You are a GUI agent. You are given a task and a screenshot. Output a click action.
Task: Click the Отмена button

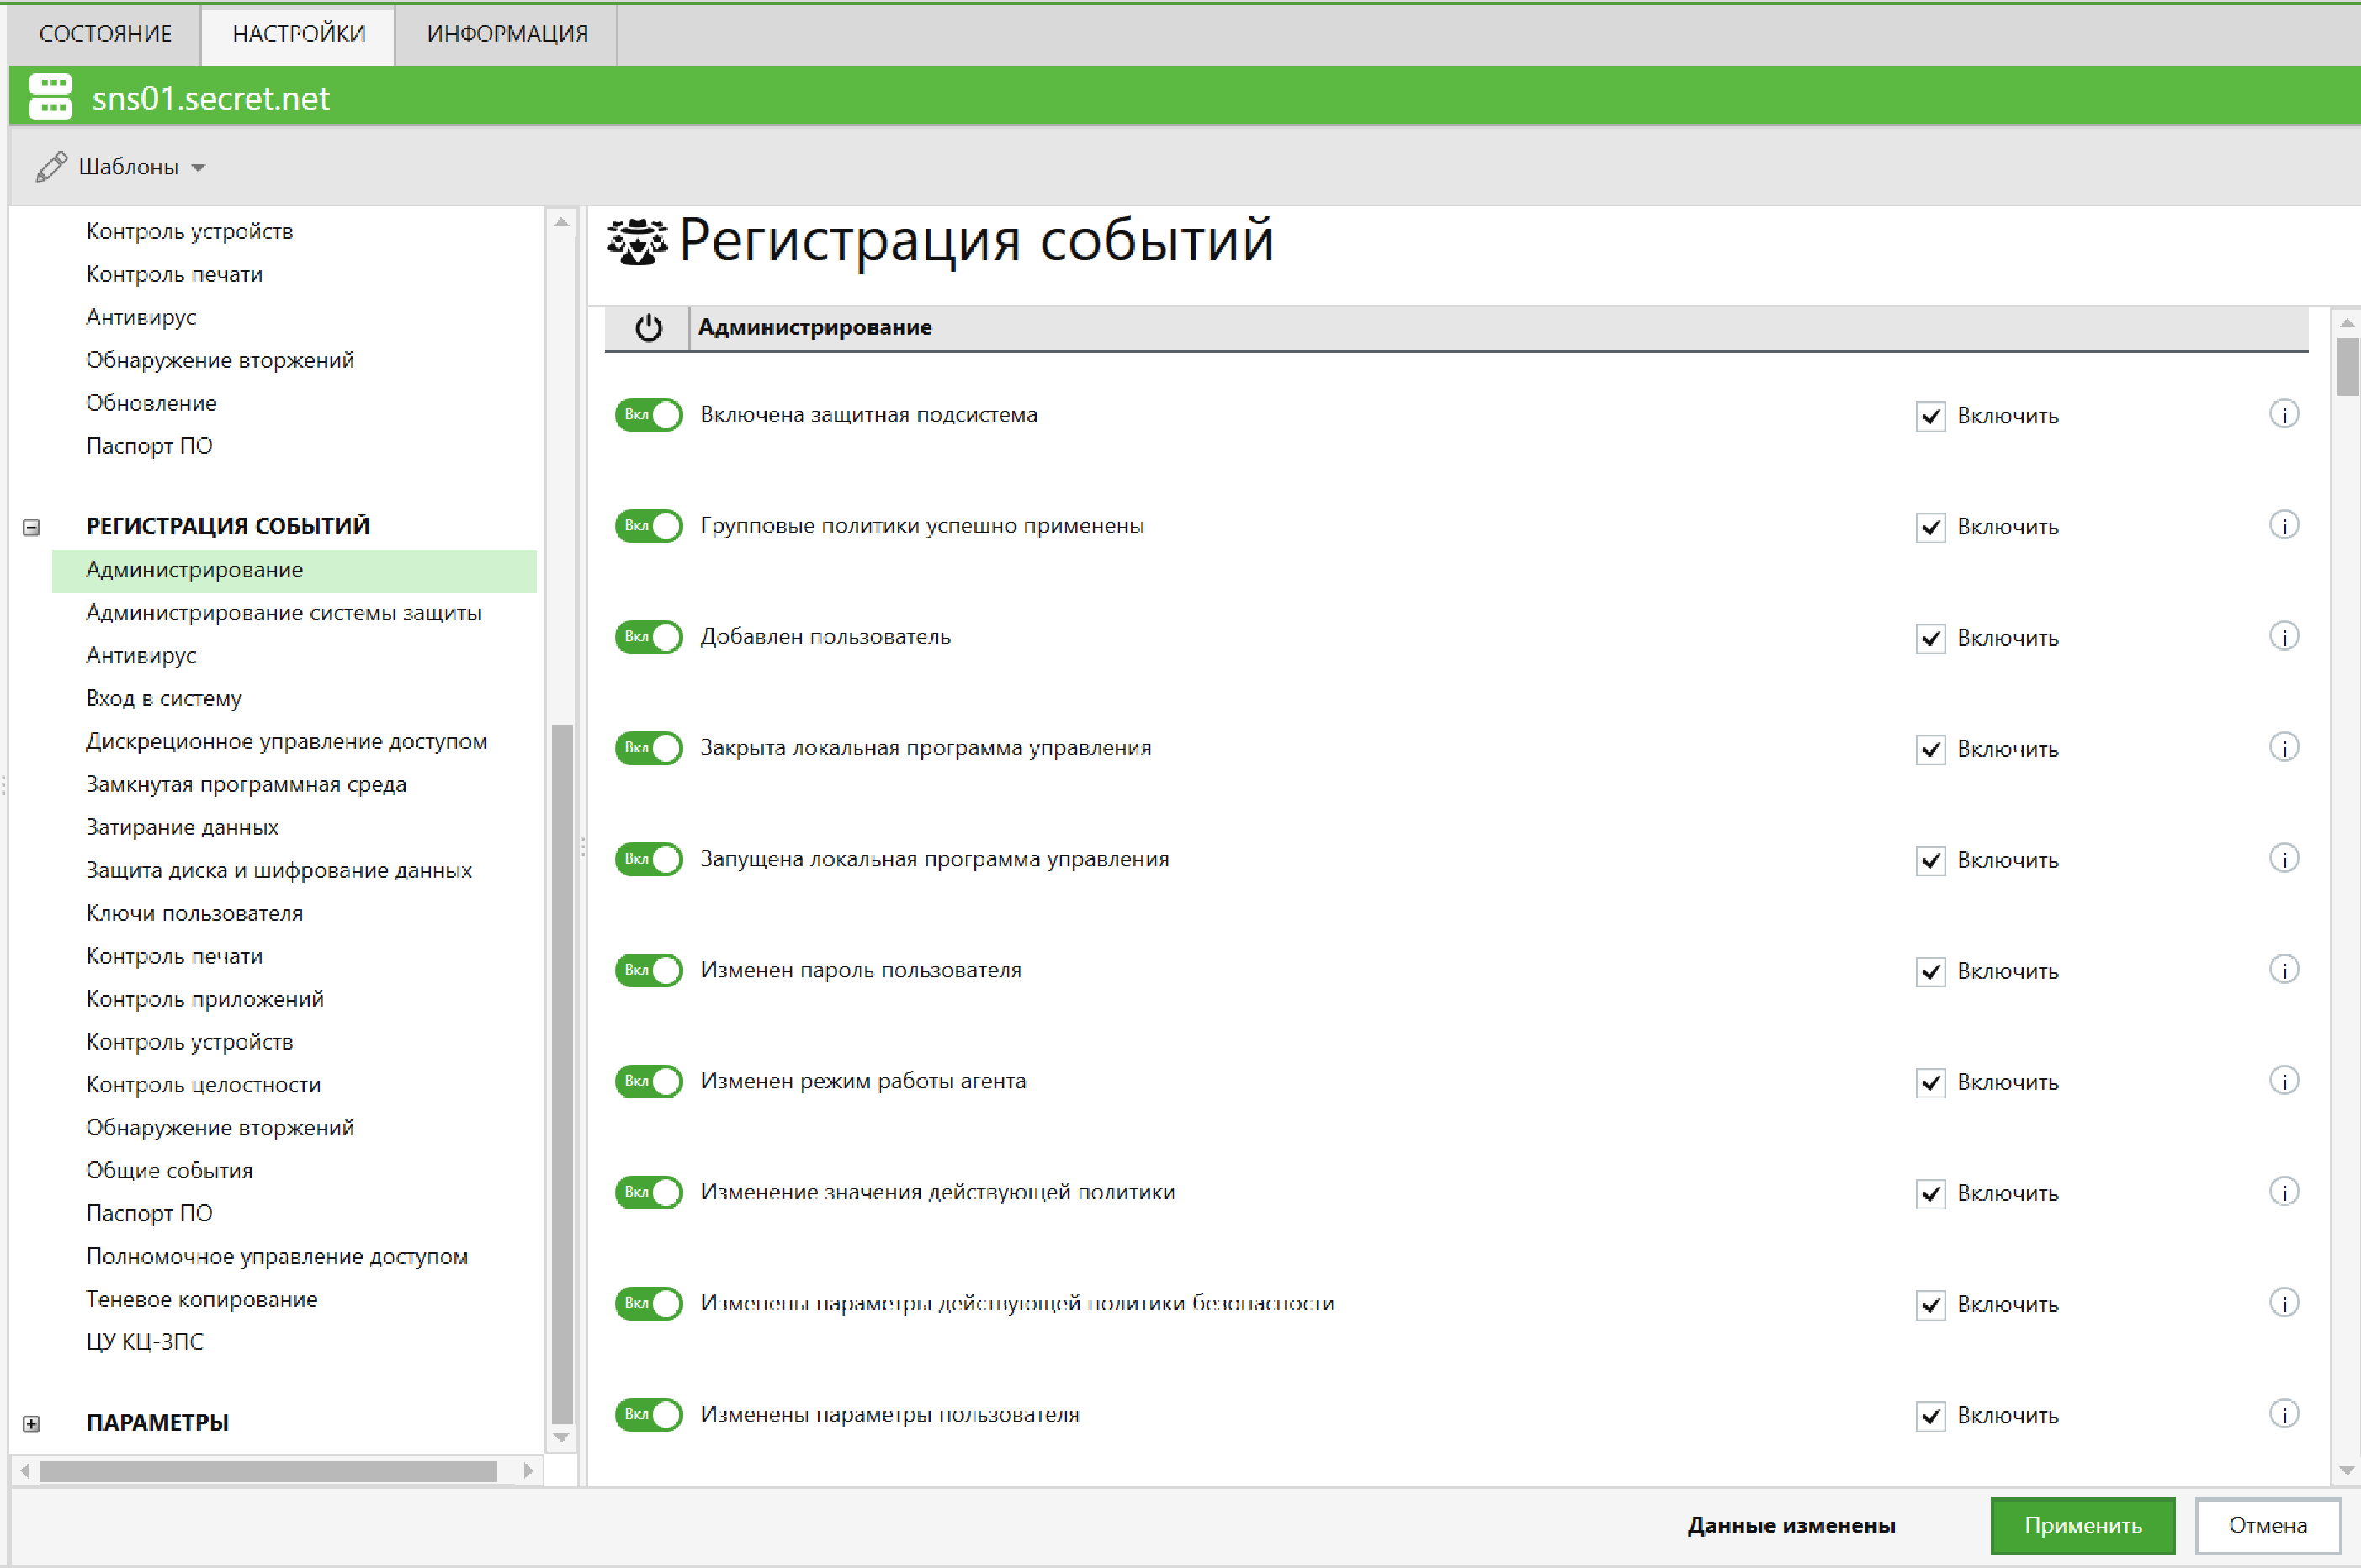click(2267, 1525)
